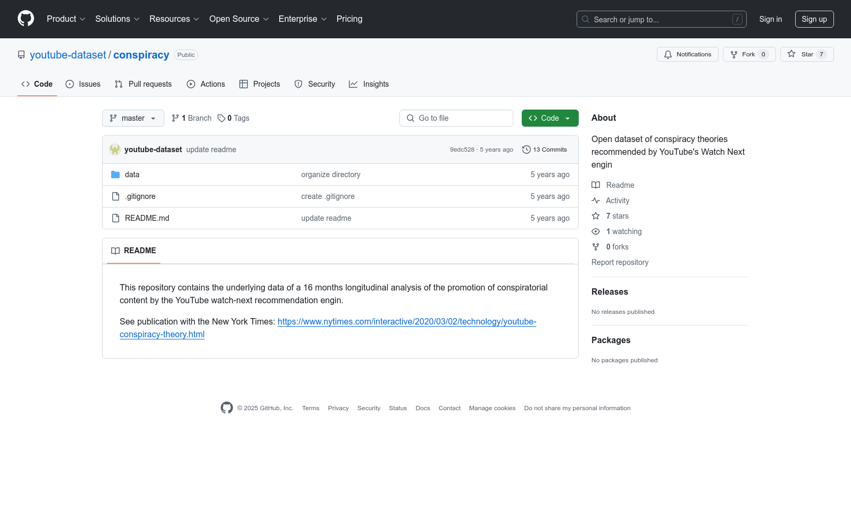Go to the Pull requests tab

click(143, 84)
